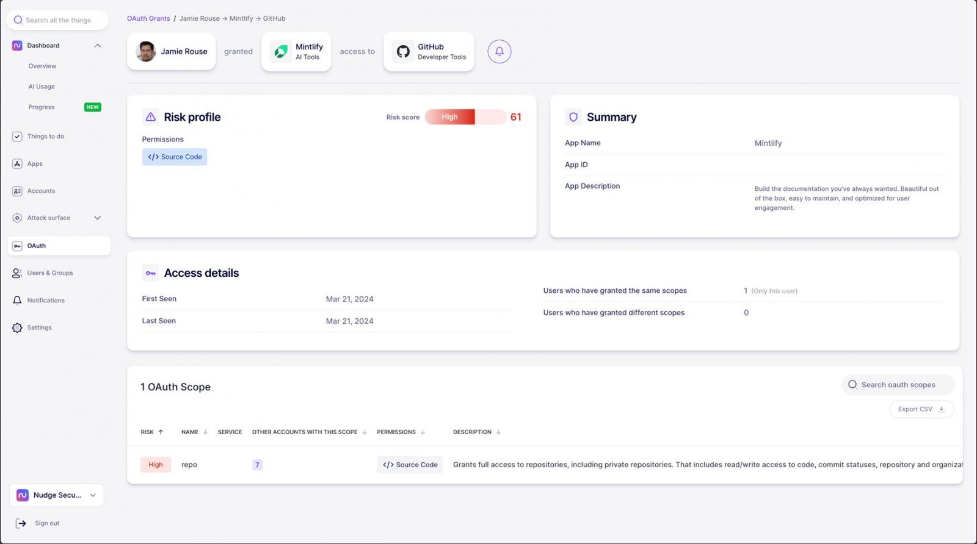The image size is (977, 544).
Task: Click the Mintlify app name value in Summary
Action: 768,143
